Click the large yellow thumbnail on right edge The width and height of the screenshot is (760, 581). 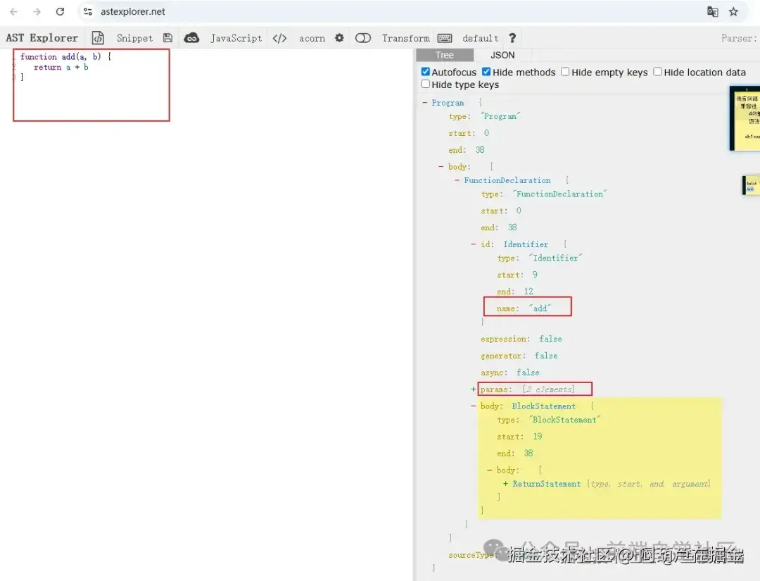(x=745, y=118)
